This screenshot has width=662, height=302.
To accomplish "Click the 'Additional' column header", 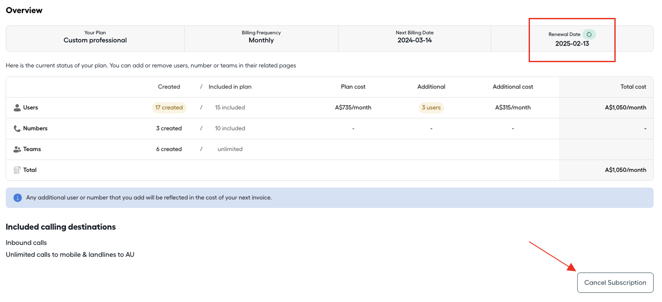I will pos(431,87).
